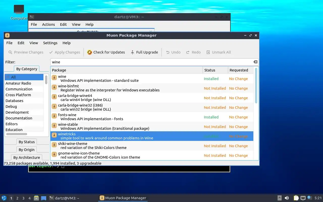Sort by the Package column header

[126, 70]
